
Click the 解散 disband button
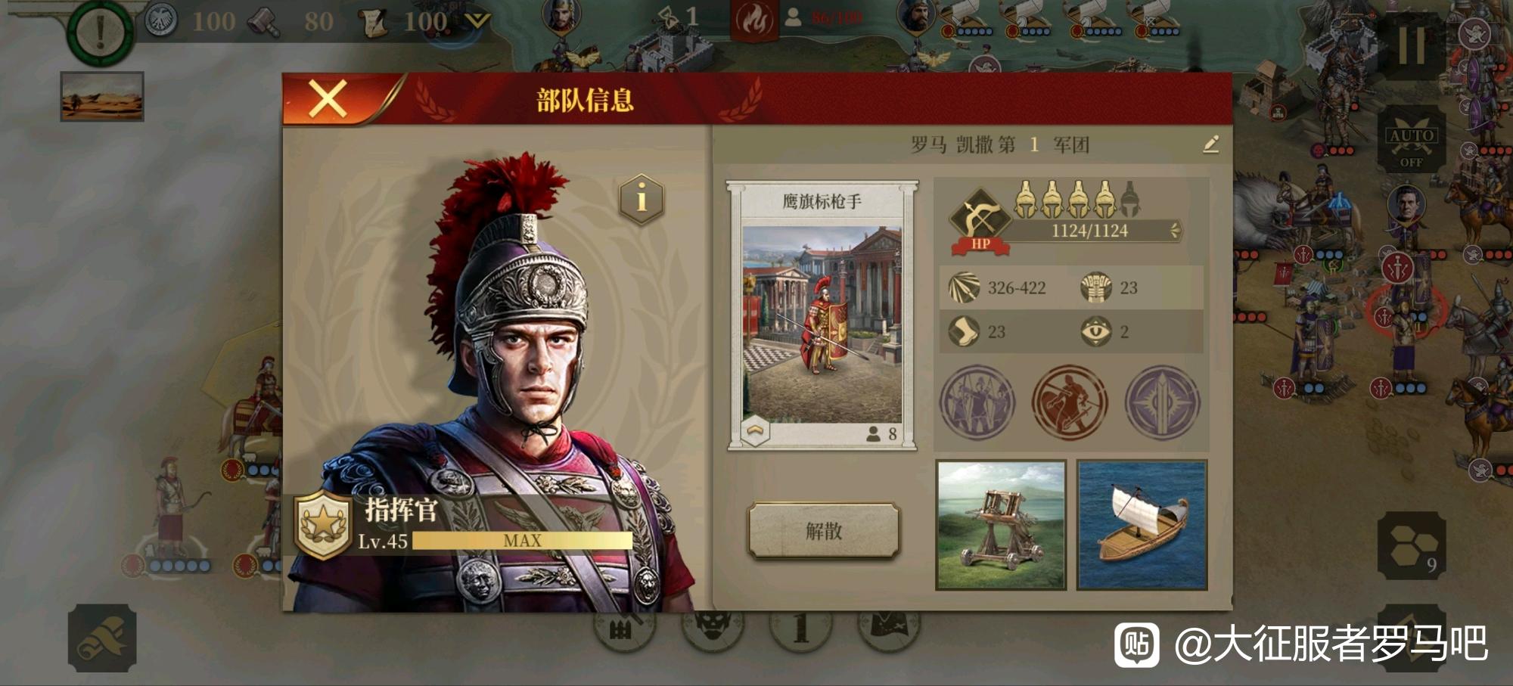[823, 531]
